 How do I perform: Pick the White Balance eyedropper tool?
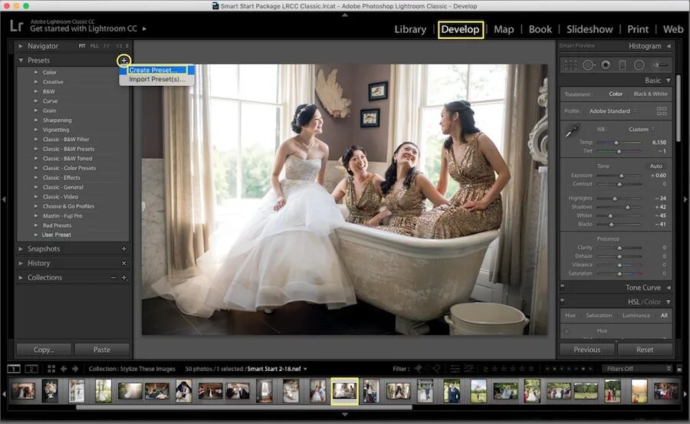[x=573, y=130]
